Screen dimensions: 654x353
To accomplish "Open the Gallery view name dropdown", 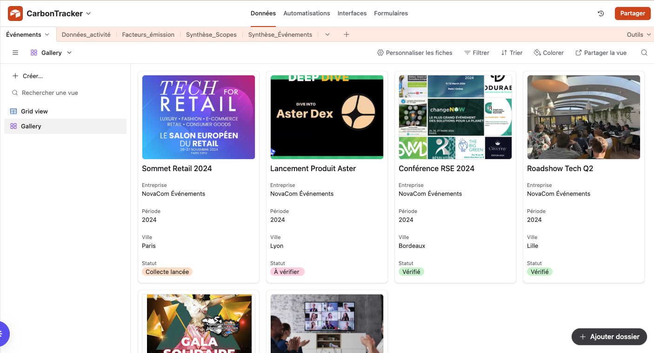I will (51, 53).
